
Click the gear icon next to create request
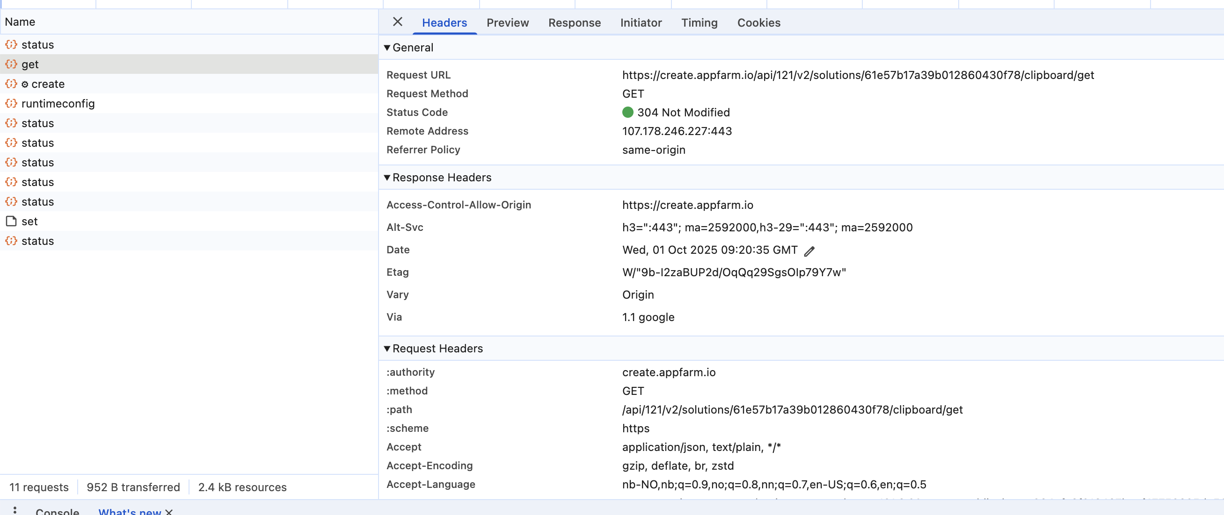point(25,84)
